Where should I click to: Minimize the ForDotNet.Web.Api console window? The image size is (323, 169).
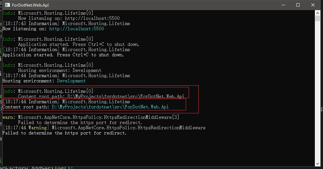click(283, 5)
